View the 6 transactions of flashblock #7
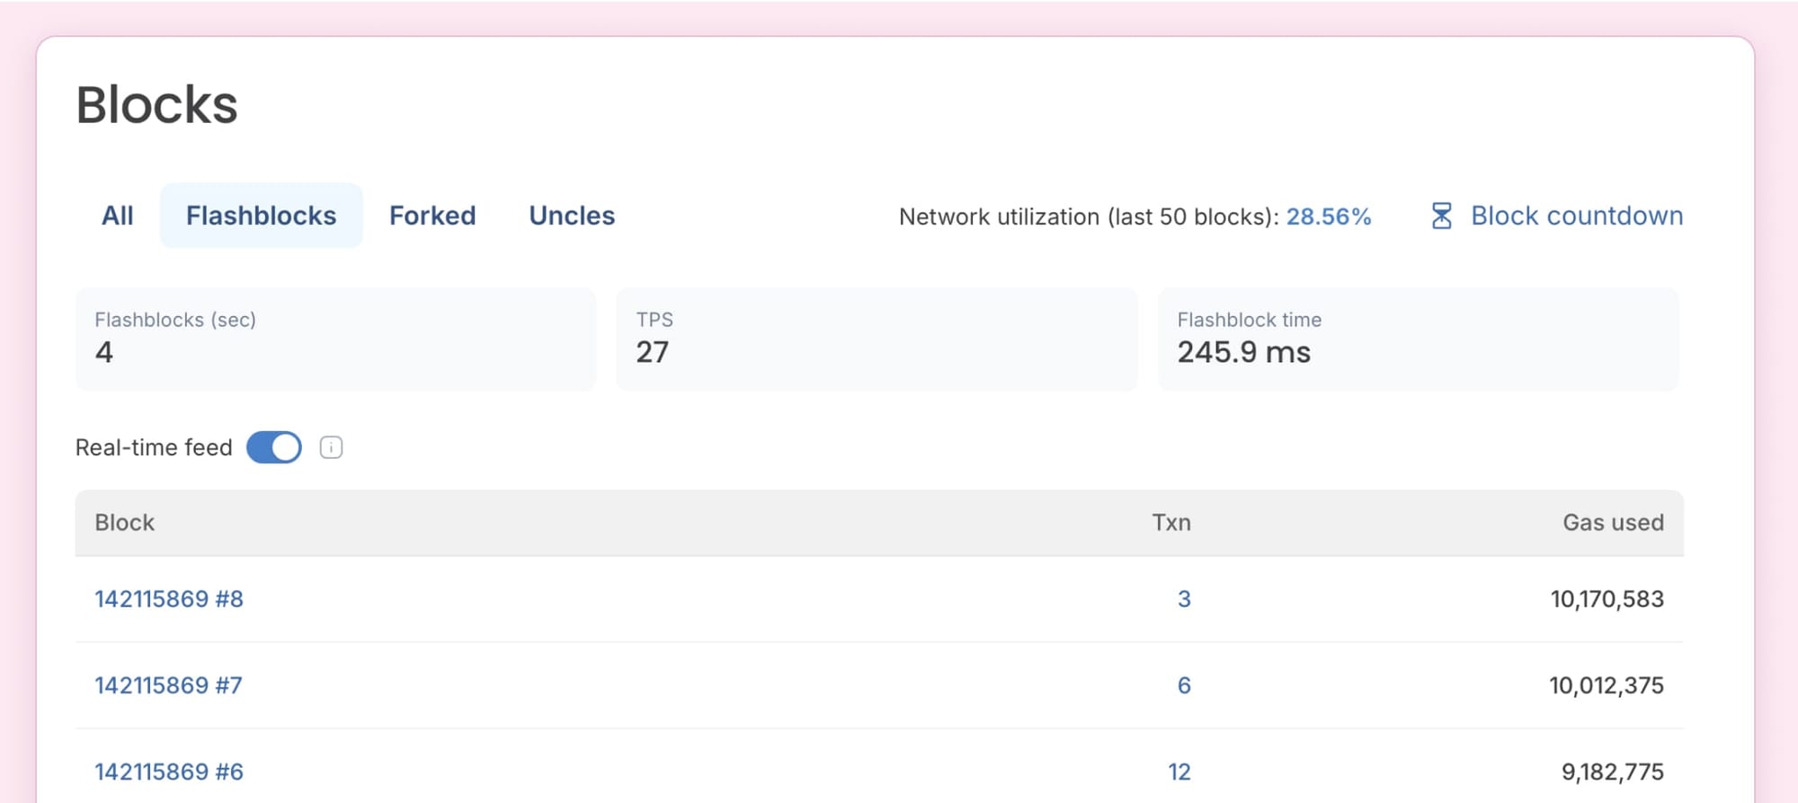The image size is (1798, 803). tap(1184, 685)
